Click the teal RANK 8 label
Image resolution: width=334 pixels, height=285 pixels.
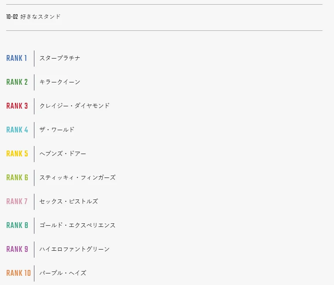17,225
